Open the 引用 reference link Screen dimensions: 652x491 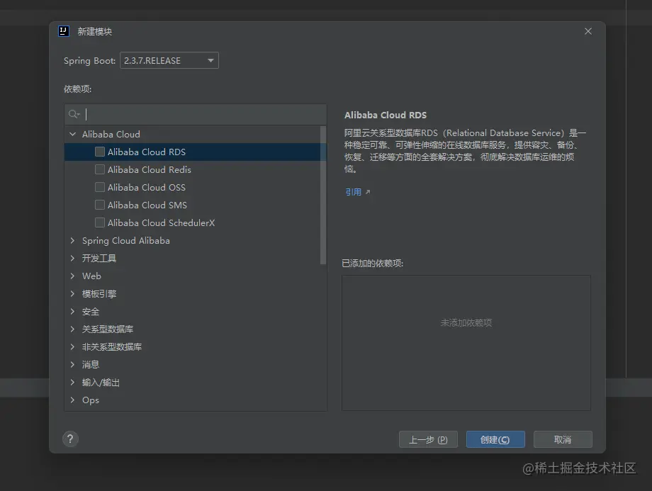pyautogui.click(x=354, y=192)
